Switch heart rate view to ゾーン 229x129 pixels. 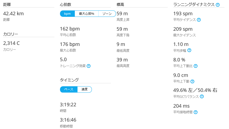pyautogui.click(x=107, y=14)
